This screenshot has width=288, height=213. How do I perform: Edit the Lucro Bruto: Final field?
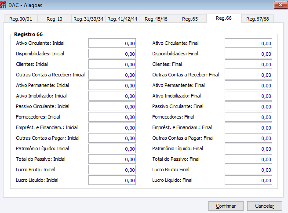[248, 170]
